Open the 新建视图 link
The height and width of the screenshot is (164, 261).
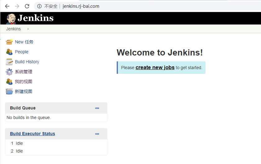tap(24, 91)
